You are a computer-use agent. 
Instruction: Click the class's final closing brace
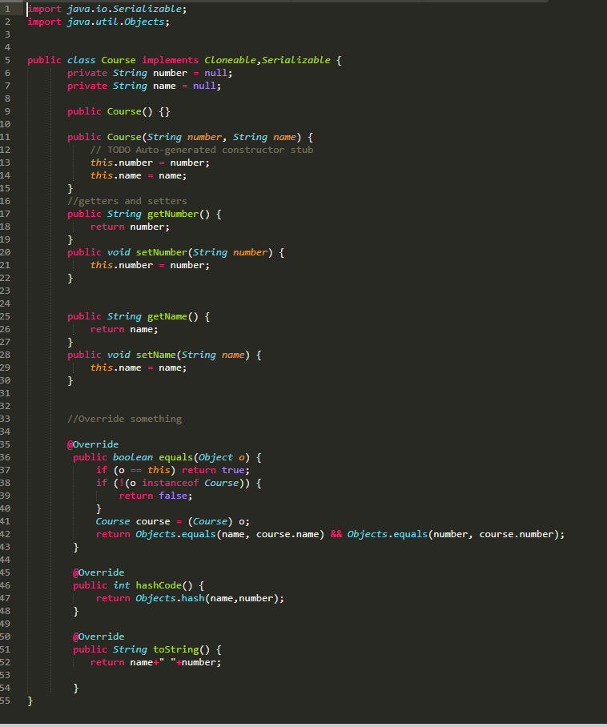30,701
